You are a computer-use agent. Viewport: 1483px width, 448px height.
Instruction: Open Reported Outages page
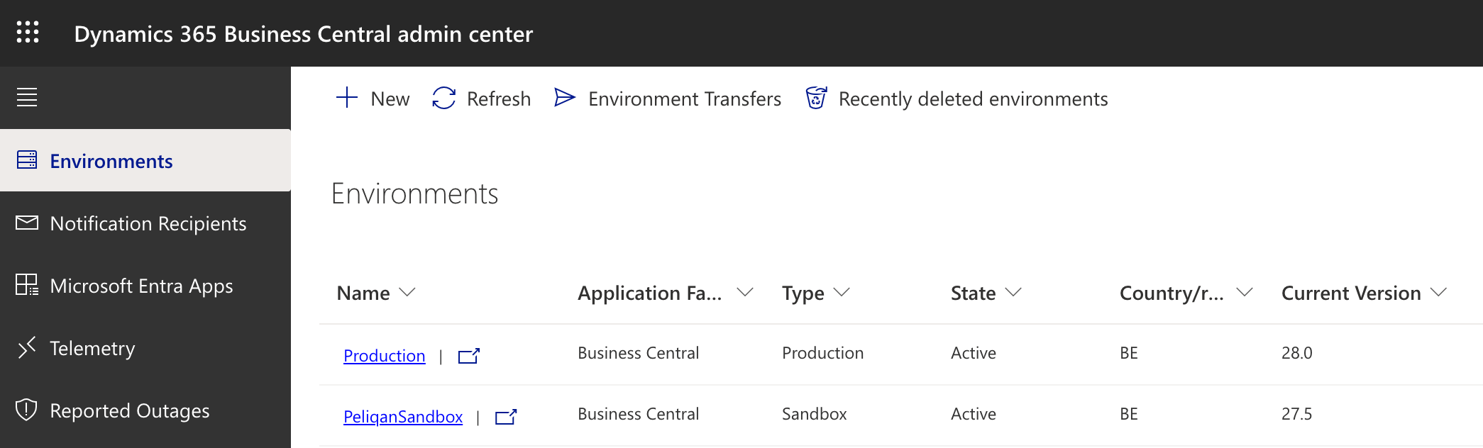pyautogui.click(x=145, y=410)
